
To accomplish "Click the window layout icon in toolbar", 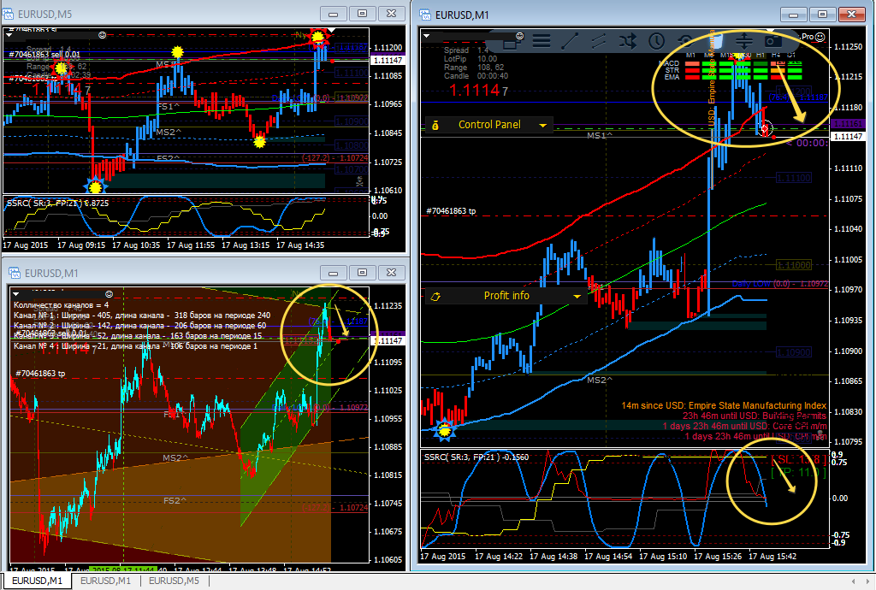I will [512, 43].
